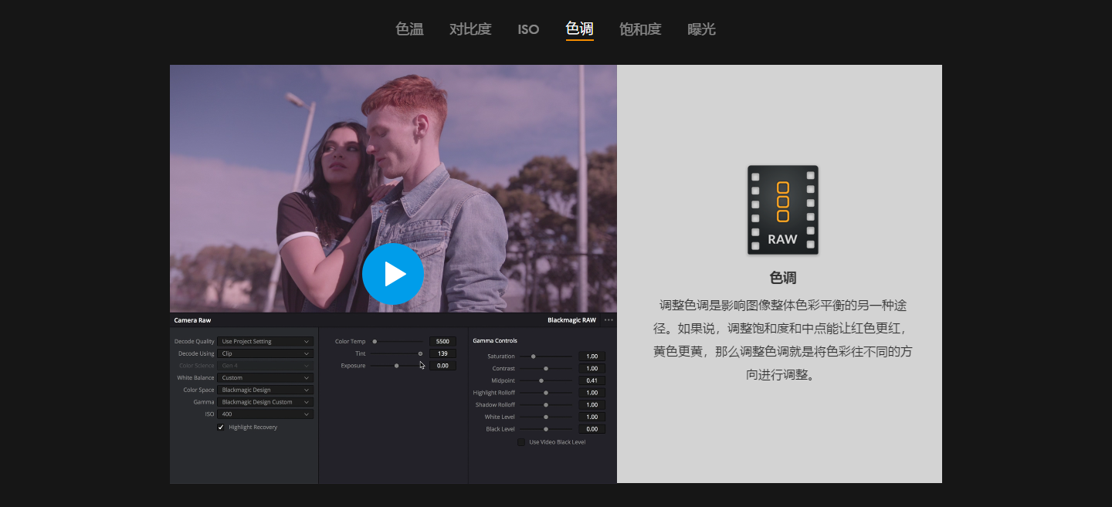
Task: Open the ISO tab
Action: coord(528,29)
